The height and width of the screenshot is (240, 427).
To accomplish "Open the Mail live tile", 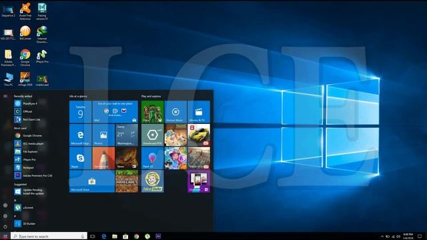I will [115, 112].
